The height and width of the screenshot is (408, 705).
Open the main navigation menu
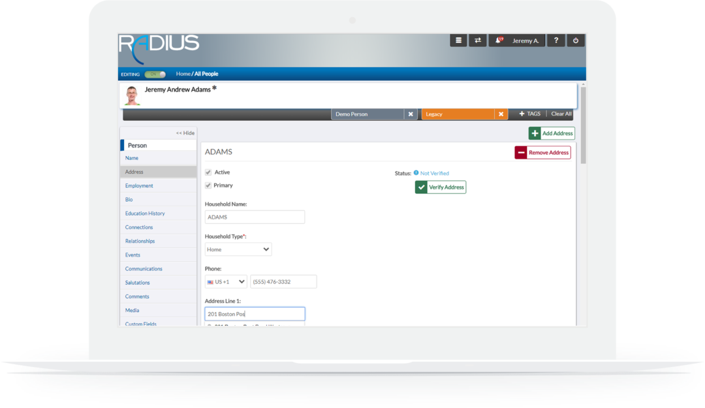coord(458,40)
